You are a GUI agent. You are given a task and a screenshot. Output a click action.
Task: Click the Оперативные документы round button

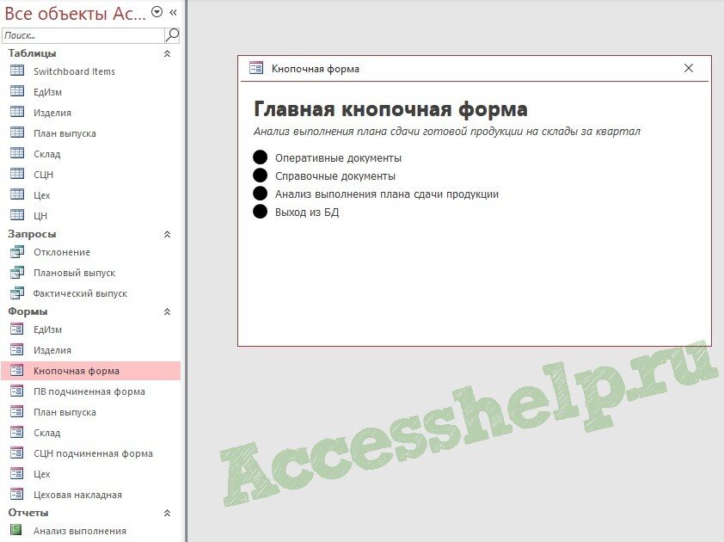click(x=260, y=157)
